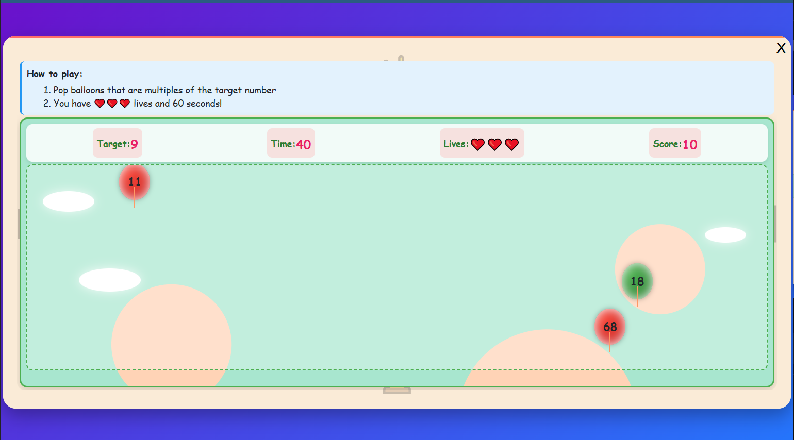Select the Target: 9 indicator
The image size is (794, 440).
(117, 143)
